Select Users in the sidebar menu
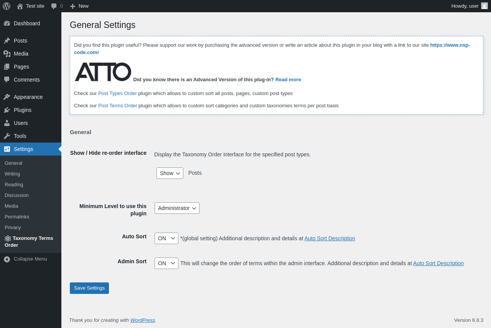The image size is (491, 328). pos(21,123)
